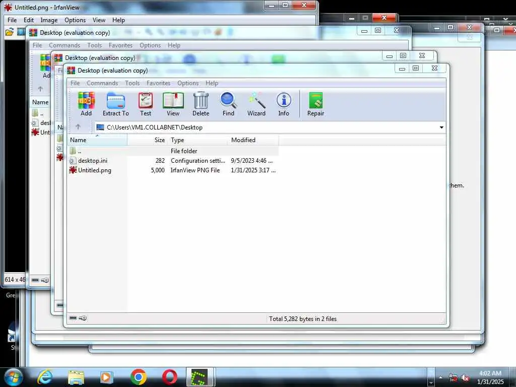This screenshot has height=387, width=516.
Task: Click the File menu in the rearmost WinRAR window
Action: (x=37, y=45)
